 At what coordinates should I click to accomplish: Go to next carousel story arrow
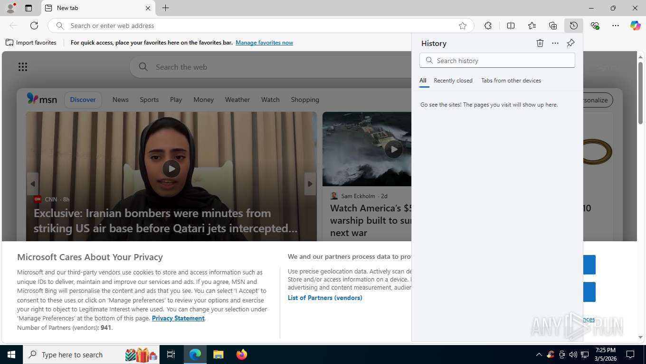click(x=310, y=183)
